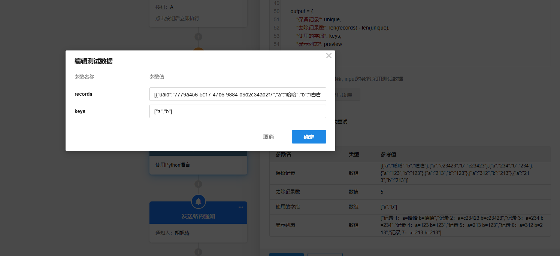This screenshot has height=256, width=560.
Task: Close the 编辑测试数据 dialog with X
Action: tap(329, 56)
